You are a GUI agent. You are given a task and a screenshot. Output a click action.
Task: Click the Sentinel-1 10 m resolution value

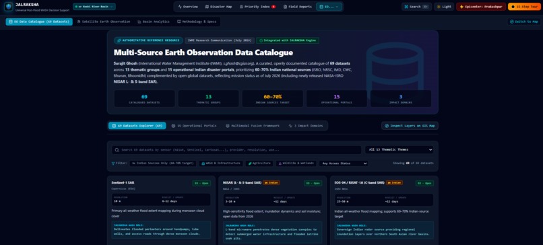pos(117,201)
